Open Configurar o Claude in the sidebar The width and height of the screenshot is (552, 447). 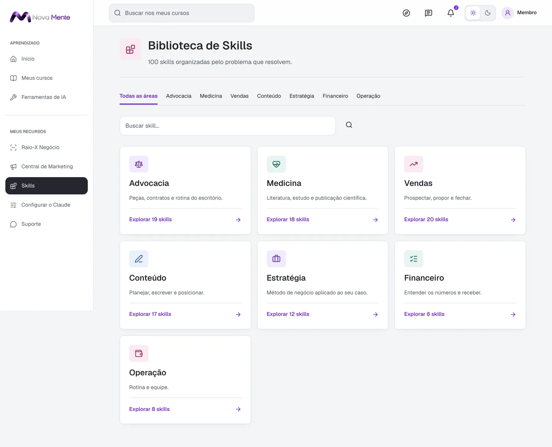click(46, 205)
